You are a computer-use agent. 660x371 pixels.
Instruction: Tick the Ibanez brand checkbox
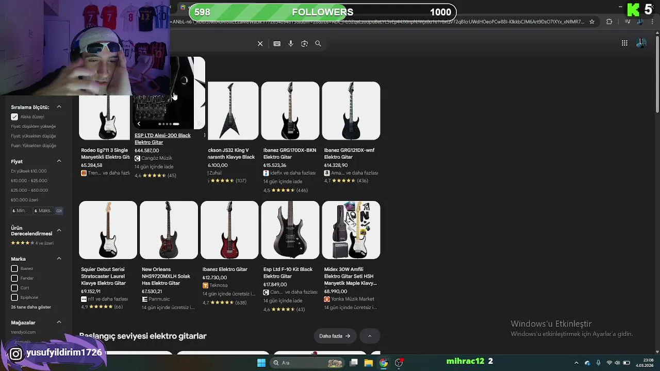pyautogui.click(x=14, y=268)
